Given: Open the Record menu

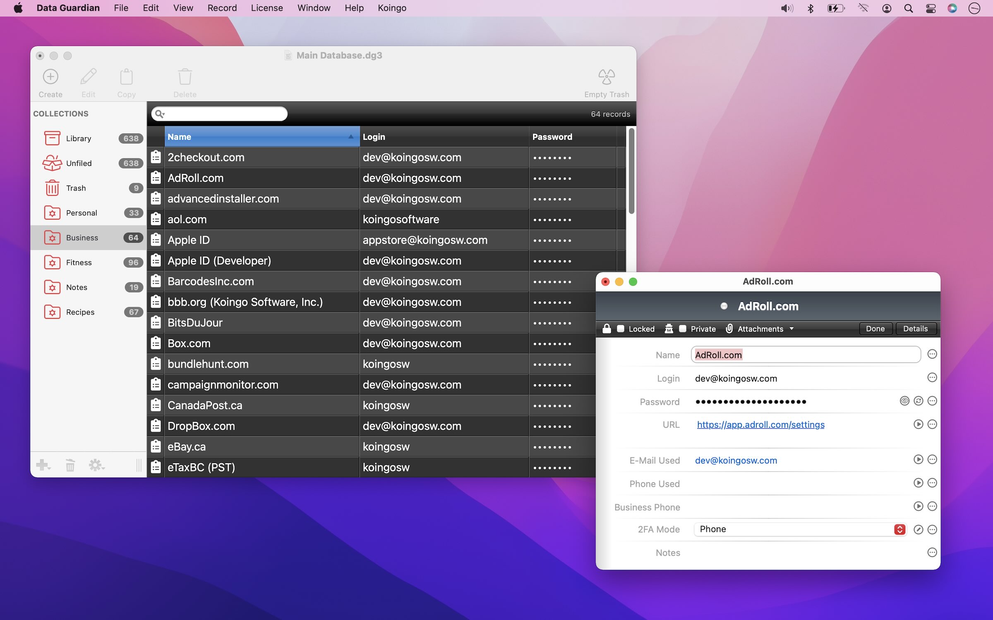Looking at the screenshot, I should (222, 8).
